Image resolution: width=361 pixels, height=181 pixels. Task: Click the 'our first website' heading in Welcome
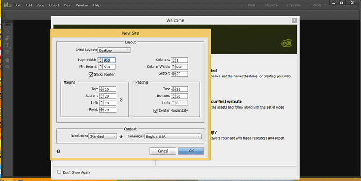click(x=227, y=101)
